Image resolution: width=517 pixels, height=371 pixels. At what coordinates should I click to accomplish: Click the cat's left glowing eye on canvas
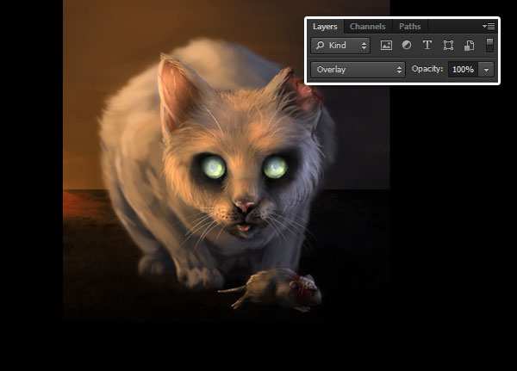click(x=214, y=167)
